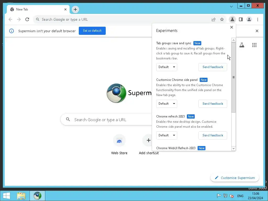Click the Chrome WebUI Refresh 2023 title
The image size is (268, 201).
click(176, 148)
